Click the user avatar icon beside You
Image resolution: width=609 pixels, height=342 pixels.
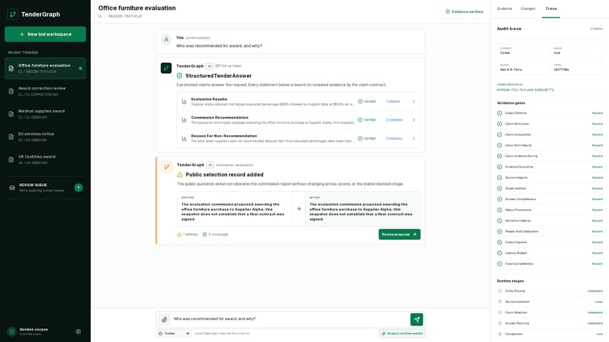[x=166, y=39]
